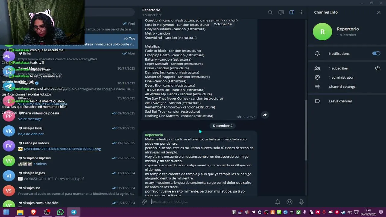Click the FV avatar in chat list
The image size is (386, 217).
(9, 146)
